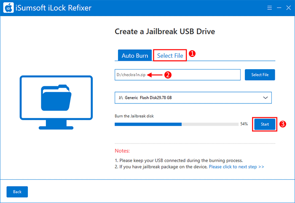Image resolution: width=295 pixels, height=203 pixels.
Task: Click the Start button
Action: (265, 124)
